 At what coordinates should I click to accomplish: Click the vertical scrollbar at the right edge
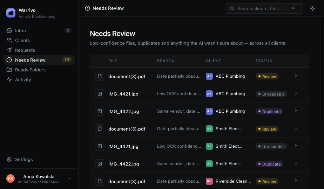click(322, 69)
